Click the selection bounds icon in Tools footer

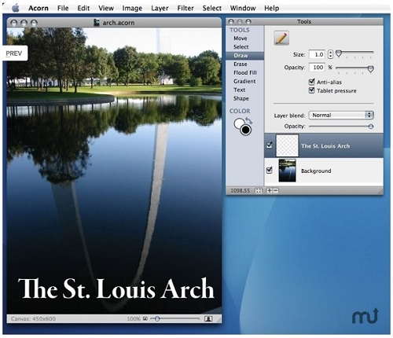[259, 190]
